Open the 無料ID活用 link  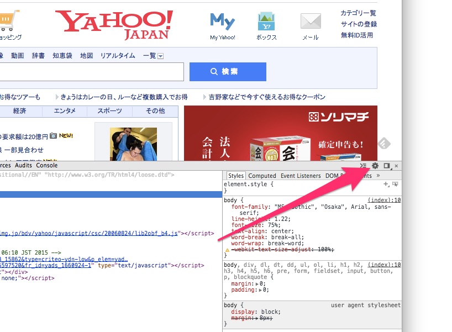click(x=357, y=35)
